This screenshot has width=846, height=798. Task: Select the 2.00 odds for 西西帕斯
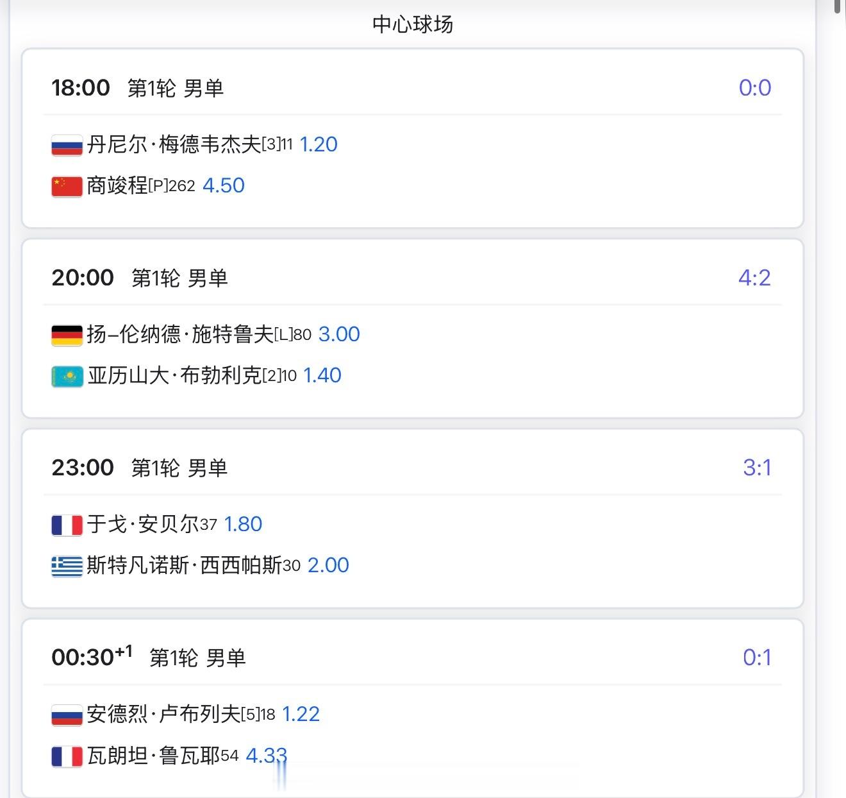pyautogui.click(x=328, y=565)
